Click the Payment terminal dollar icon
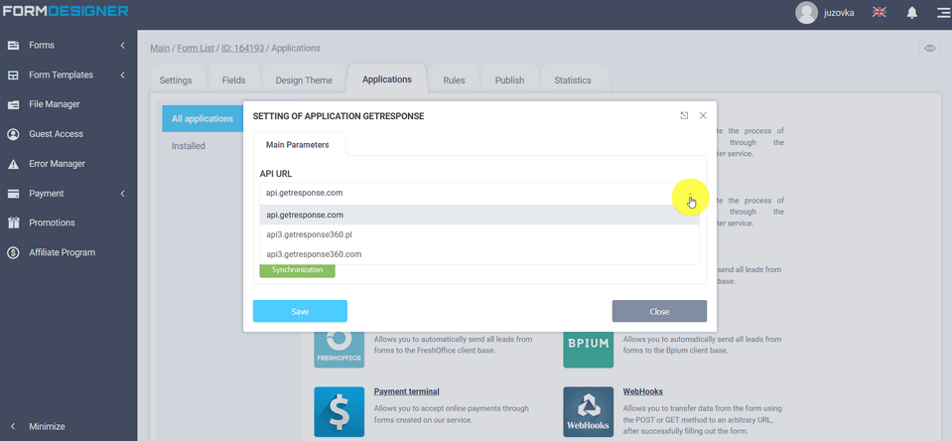 tap(339, 411)
